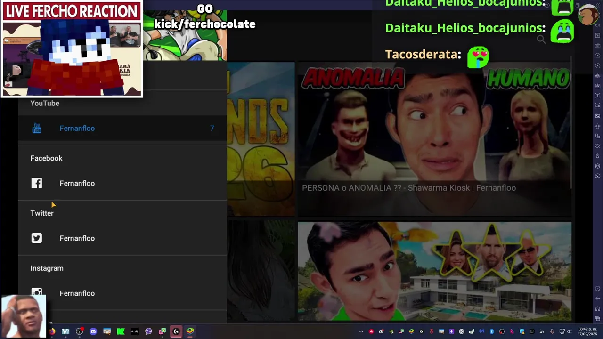Screen dimensions: 603x339
Task: Click the Instagram camera icon
Action: 37,293
